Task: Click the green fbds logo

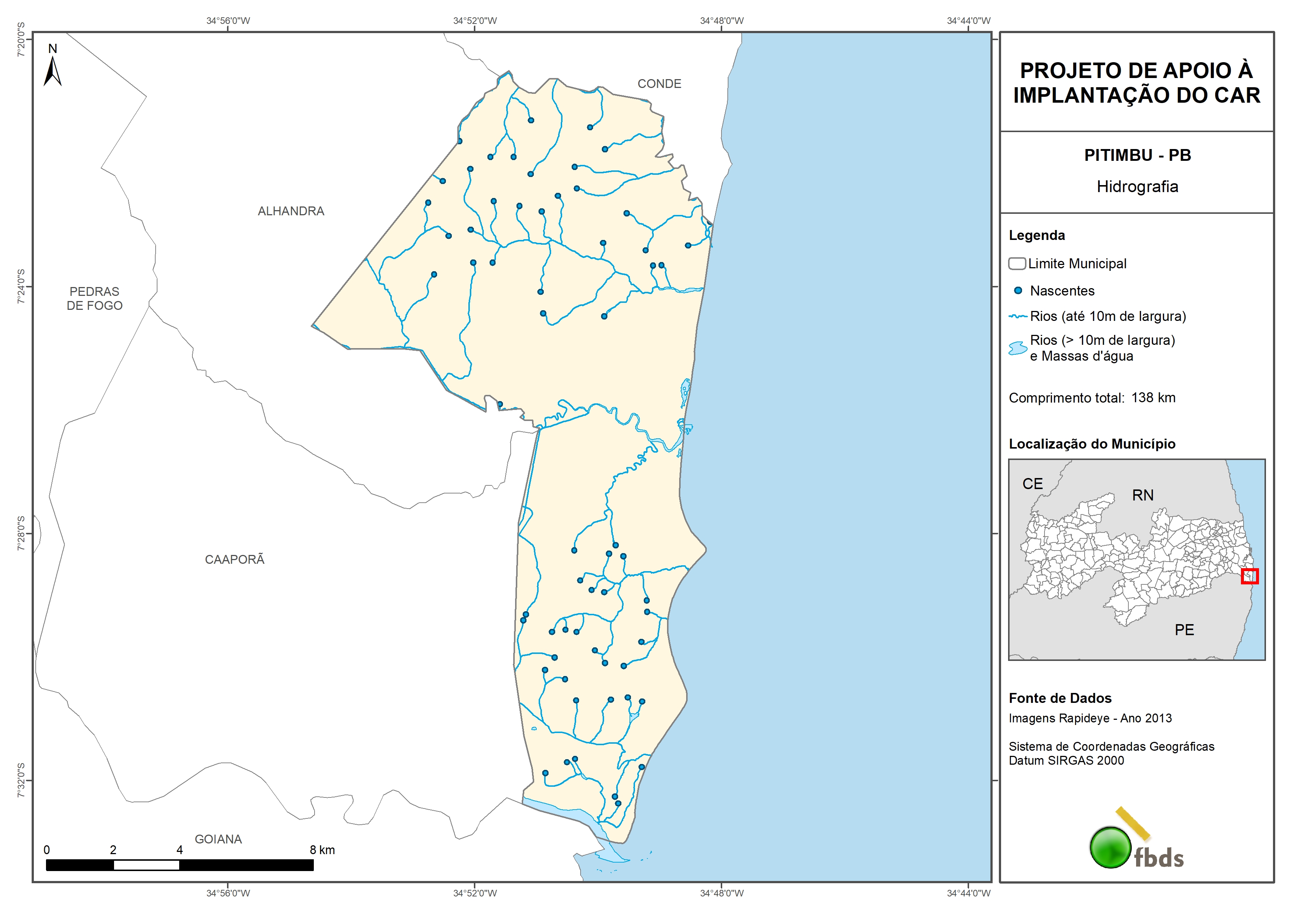Action: (1110, 847)
